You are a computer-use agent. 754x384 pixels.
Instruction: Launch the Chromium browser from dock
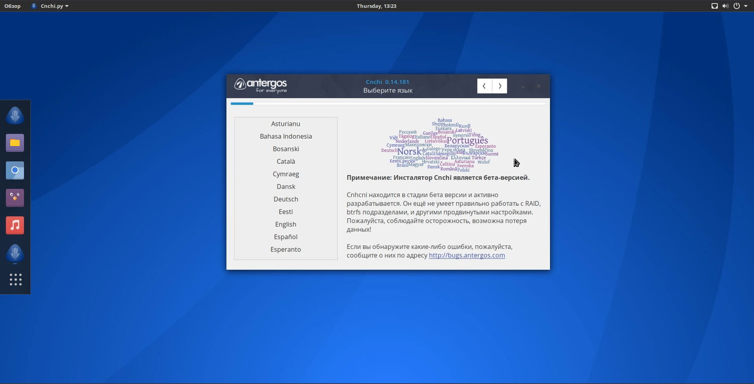click(15, 170)
